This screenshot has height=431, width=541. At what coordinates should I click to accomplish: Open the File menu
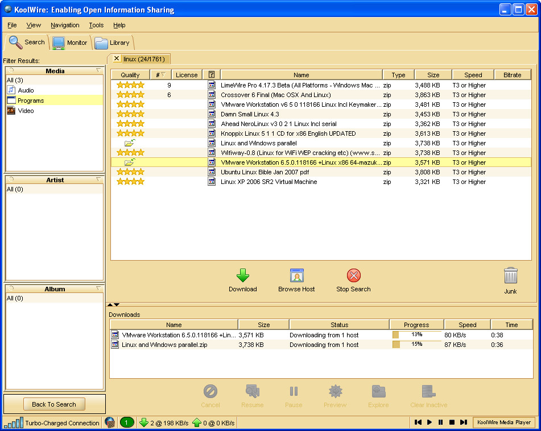(12, 25)
